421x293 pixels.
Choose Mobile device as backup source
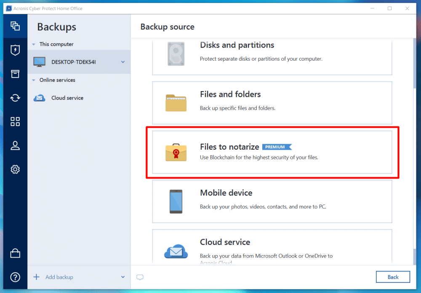tap(272, 201)
